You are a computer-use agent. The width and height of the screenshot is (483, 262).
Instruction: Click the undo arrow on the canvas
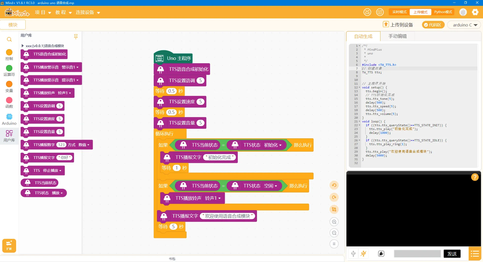334,185
